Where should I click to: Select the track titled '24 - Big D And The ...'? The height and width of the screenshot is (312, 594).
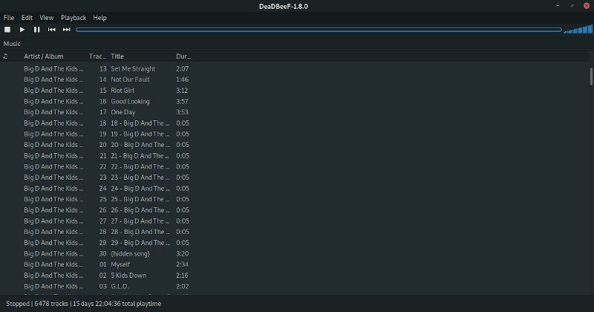pos(140,189)
